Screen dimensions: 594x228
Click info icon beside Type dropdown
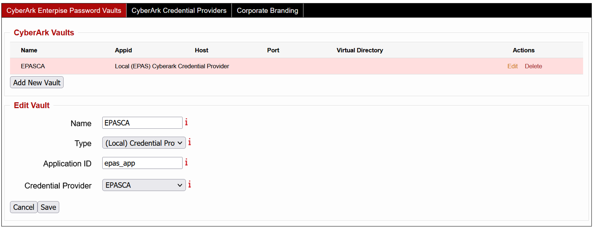pos(189,142)
